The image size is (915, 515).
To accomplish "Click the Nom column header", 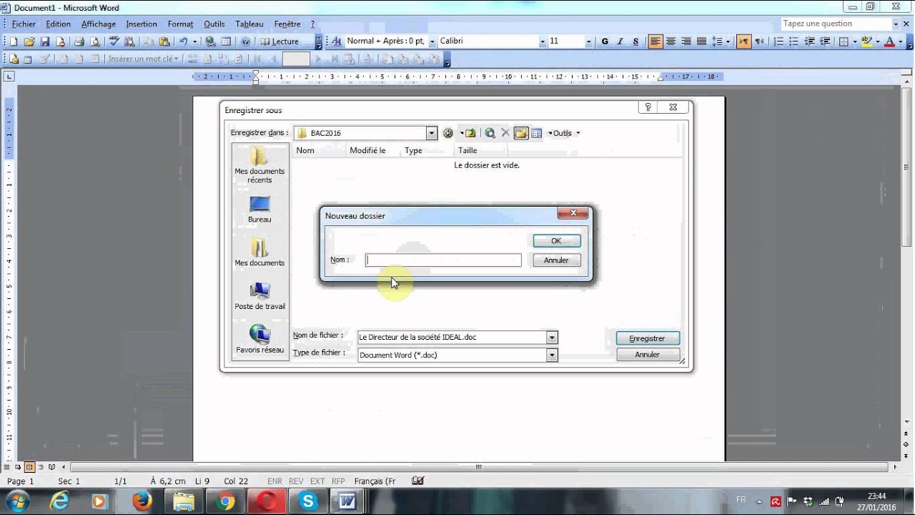I will coord(318,150).
